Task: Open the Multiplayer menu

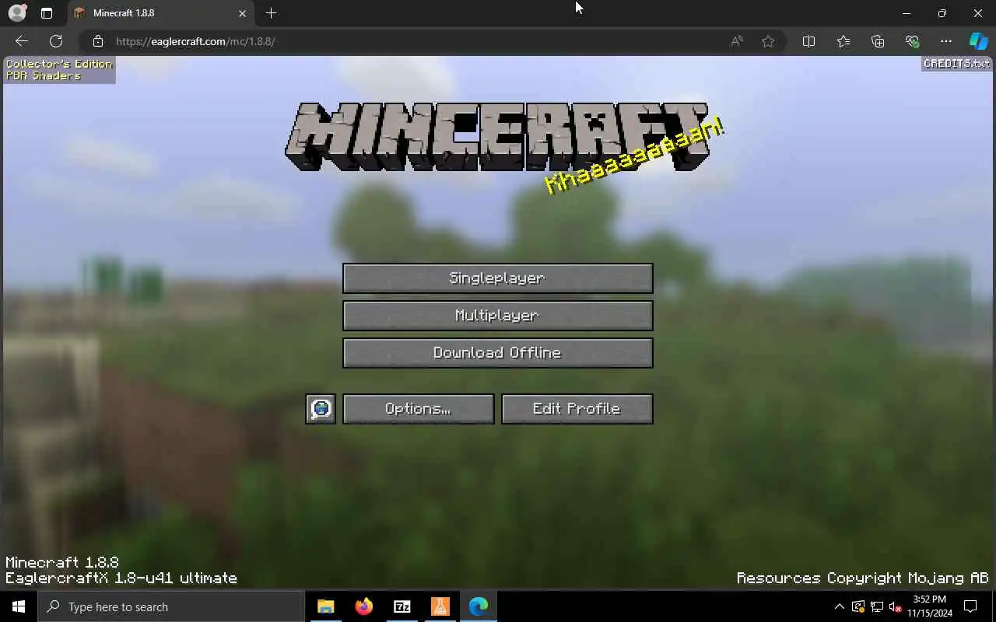Action: tap(498, 316)
